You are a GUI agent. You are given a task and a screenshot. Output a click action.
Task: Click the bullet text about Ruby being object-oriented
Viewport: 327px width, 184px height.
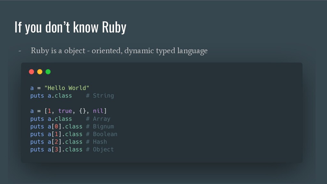[119, 51]
